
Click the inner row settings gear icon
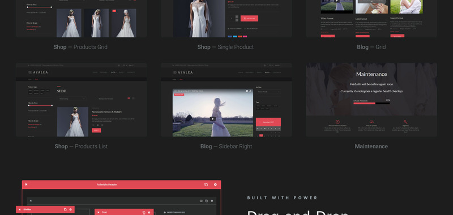[x=212, y=201]
